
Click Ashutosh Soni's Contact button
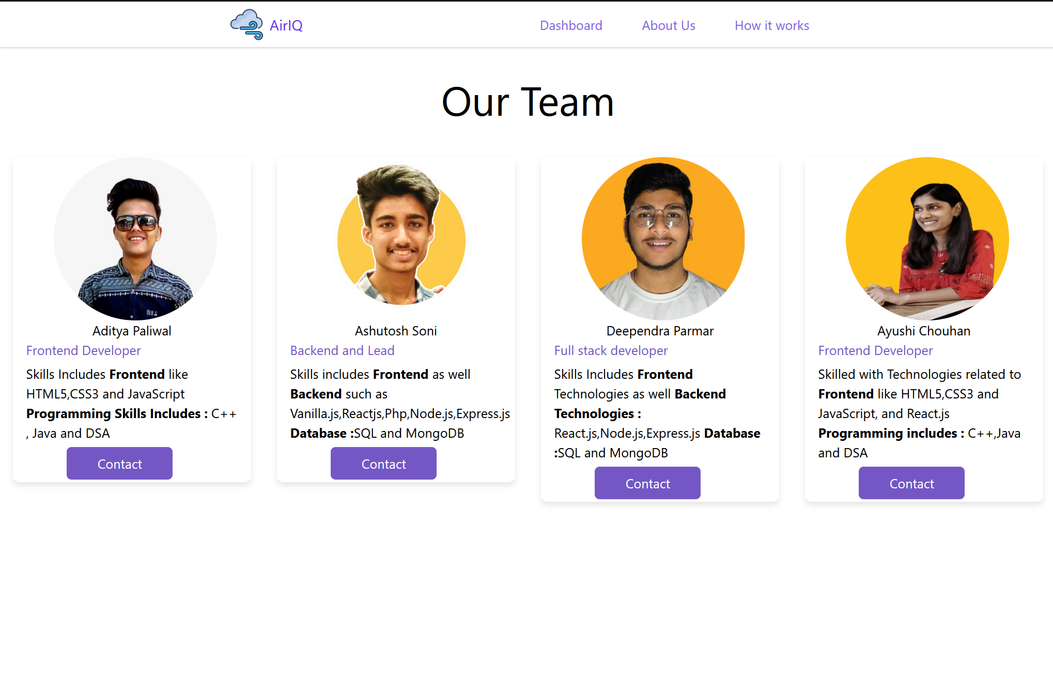[383, 464]
